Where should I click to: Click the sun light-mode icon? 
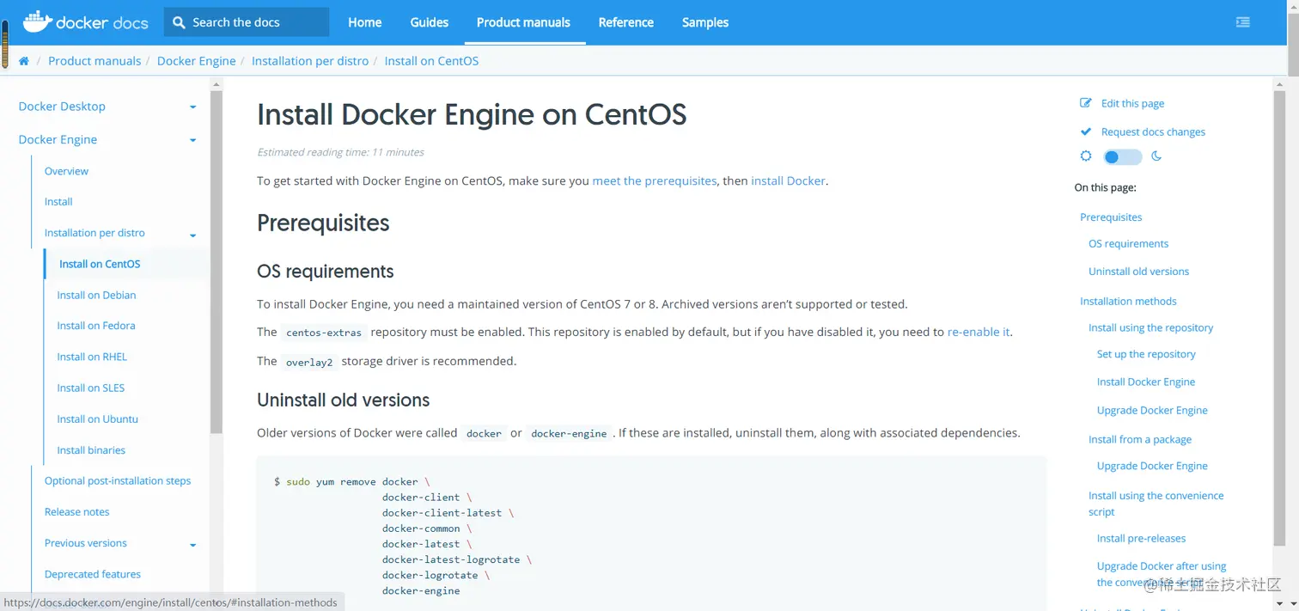point(1086,156)
